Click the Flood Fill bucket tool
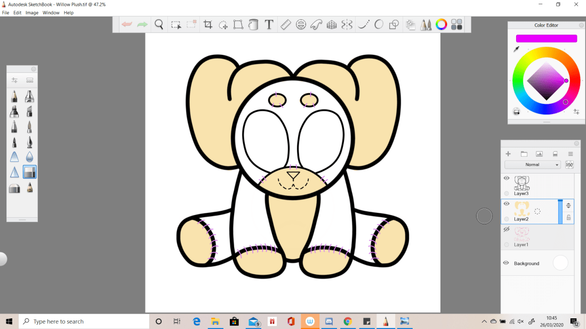Screen dimensions: 586x329 tap(253, 24)
